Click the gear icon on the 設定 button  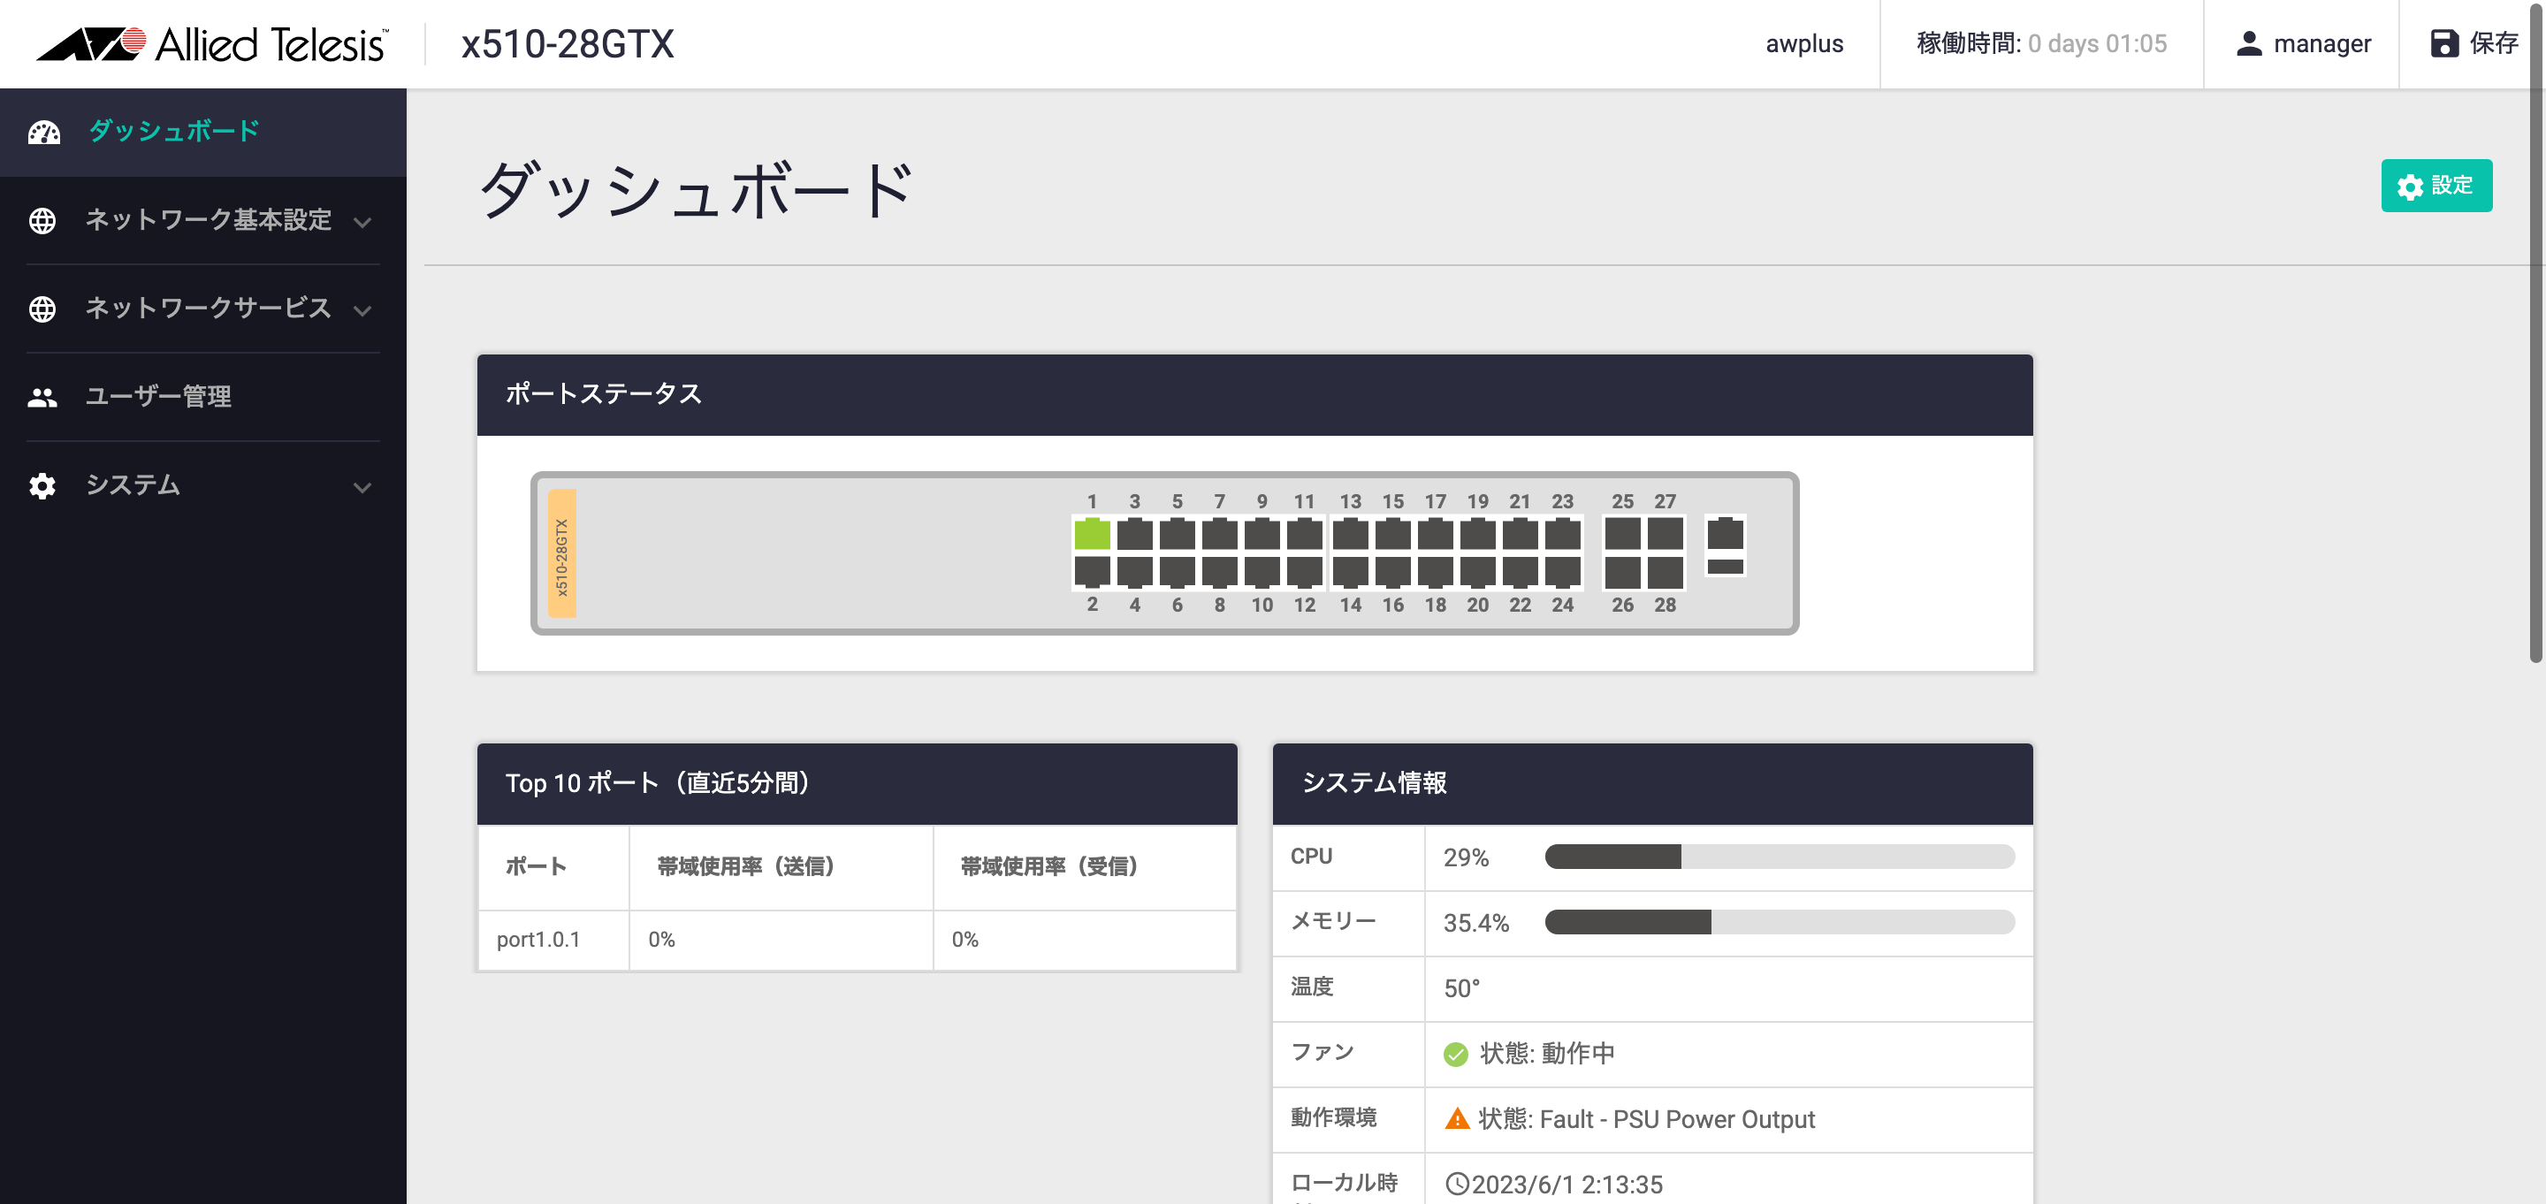[2409, 186]
